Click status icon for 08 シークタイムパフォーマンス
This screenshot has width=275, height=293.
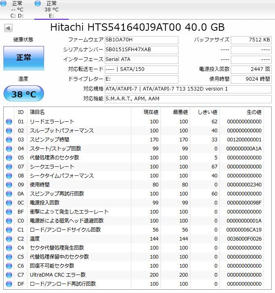point(9,176)
